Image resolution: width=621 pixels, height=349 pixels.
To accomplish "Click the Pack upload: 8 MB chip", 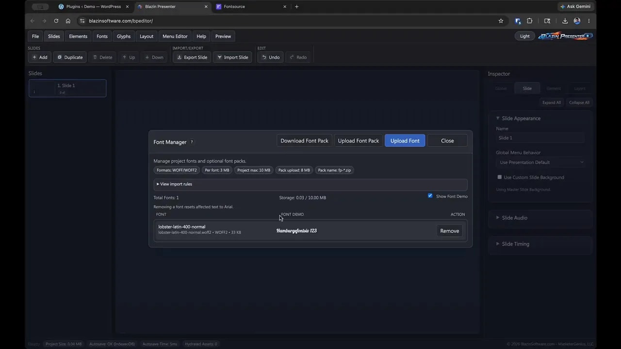I will click(294, 170).
